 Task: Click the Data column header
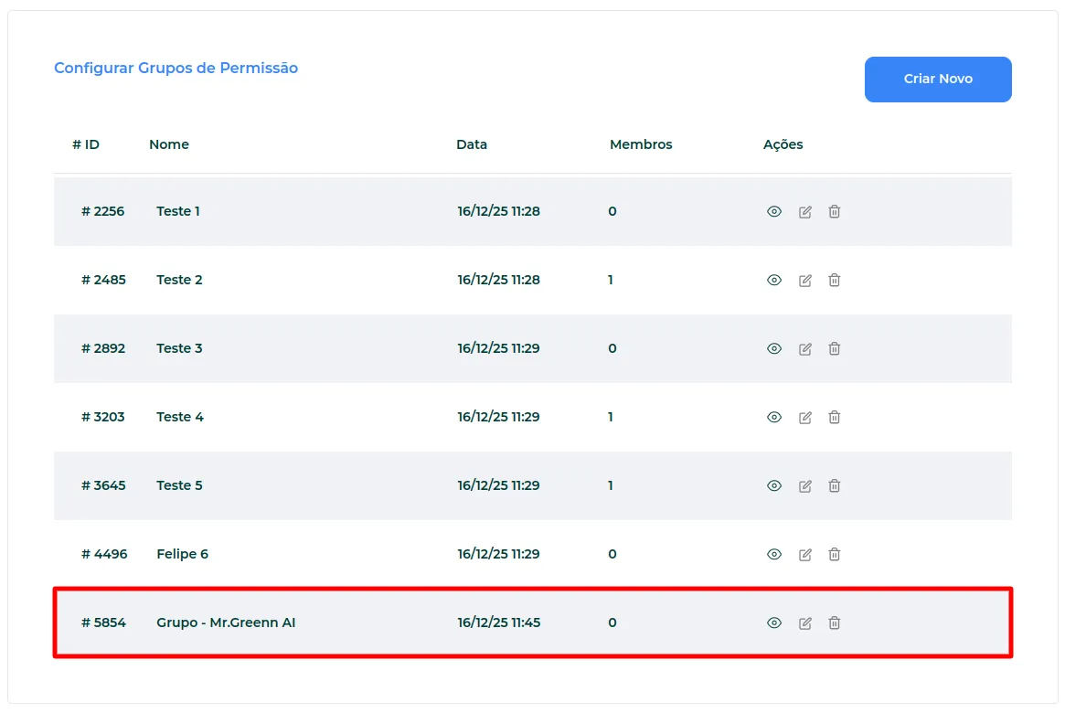472,144
